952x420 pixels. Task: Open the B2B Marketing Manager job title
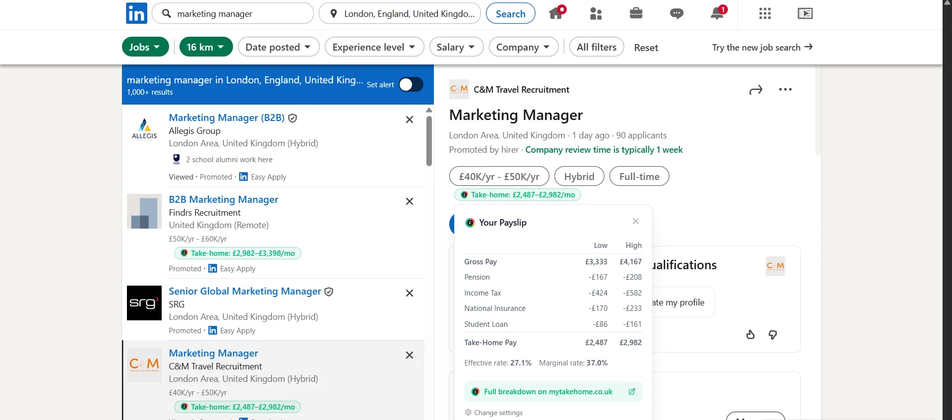[224, 199]
